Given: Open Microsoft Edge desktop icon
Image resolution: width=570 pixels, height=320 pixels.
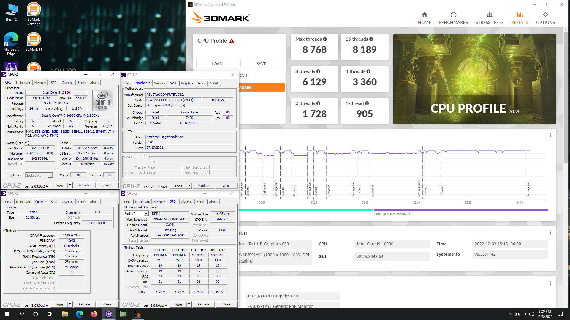Looking at the screenshot, I should pos(11,44).
